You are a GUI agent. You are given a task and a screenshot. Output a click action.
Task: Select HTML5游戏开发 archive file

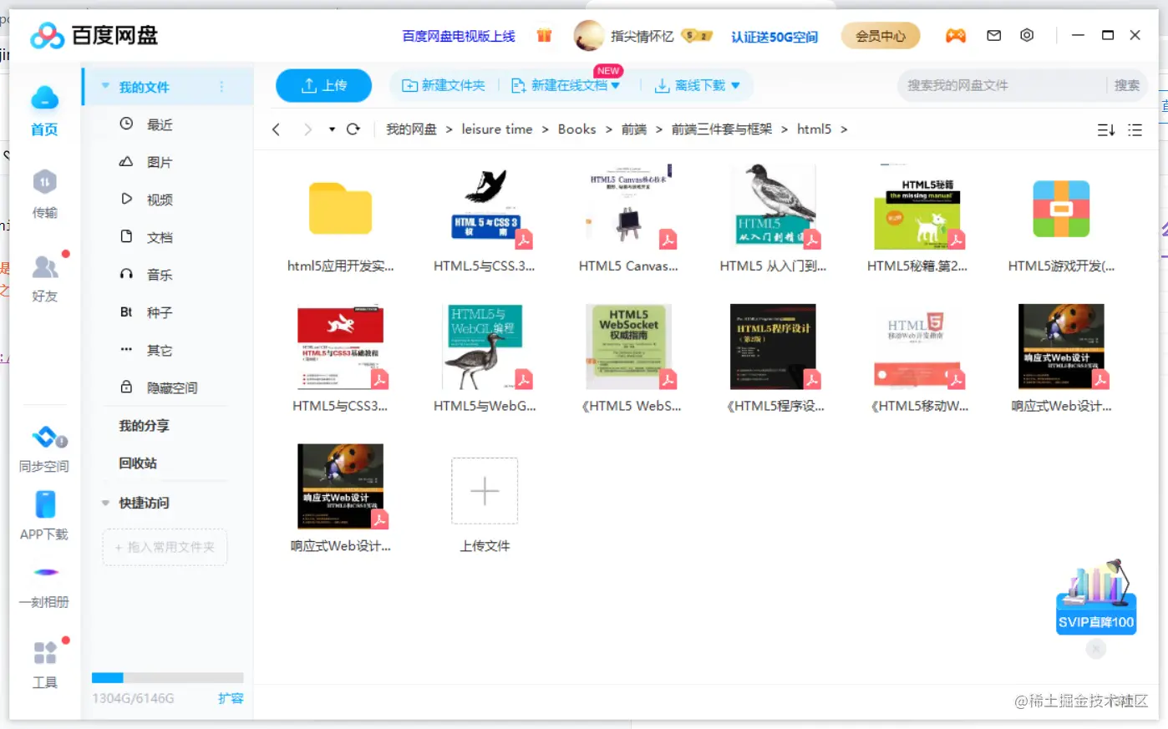(x=1061, y=219)
